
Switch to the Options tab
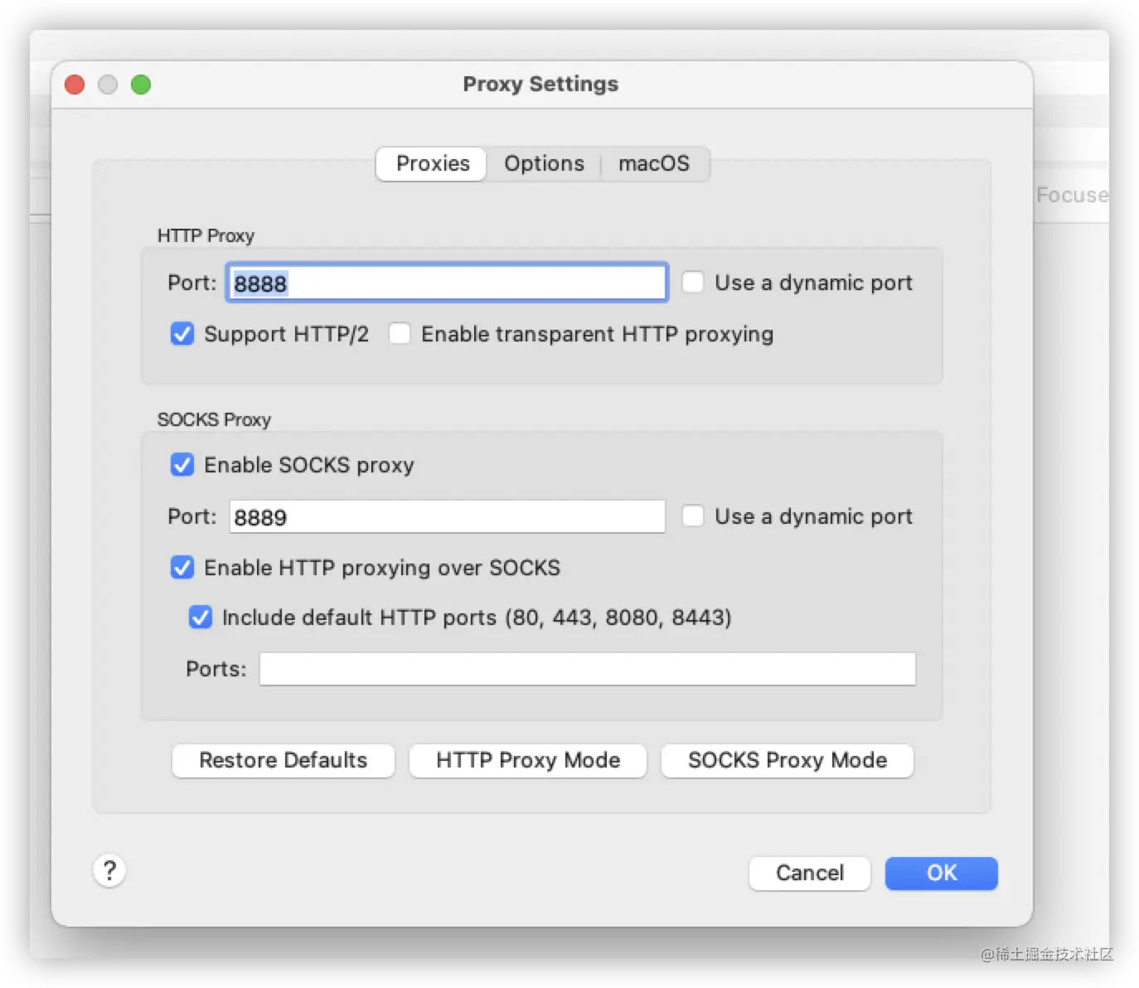click(544, 163)
